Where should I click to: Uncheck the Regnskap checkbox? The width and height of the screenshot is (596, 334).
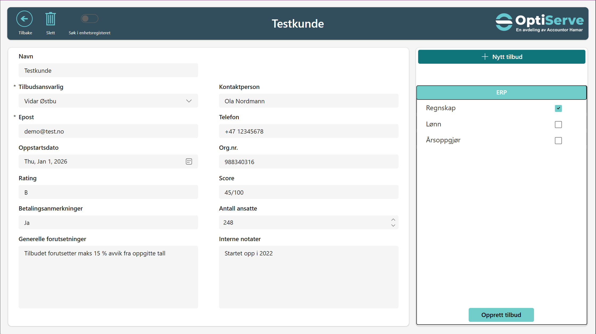[558, 108]
